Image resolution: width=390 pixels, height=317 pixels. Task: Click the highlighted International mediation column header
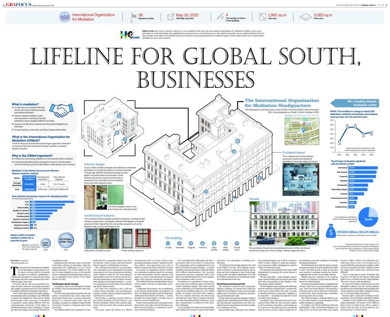click(29, 178)
